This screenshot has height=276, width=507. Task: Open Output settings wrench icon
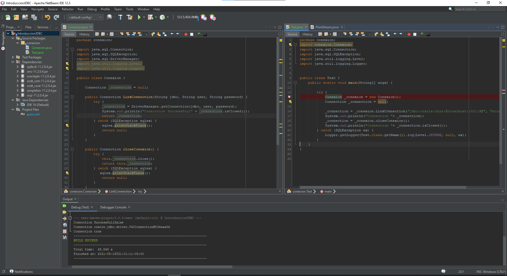[65, 237]
